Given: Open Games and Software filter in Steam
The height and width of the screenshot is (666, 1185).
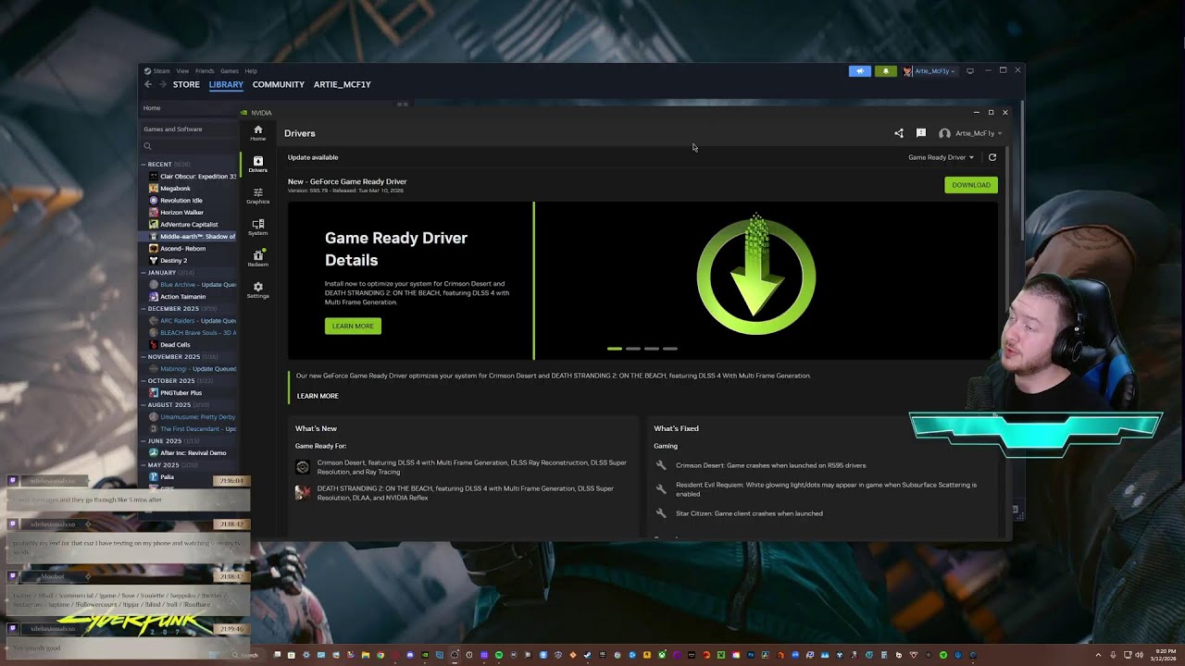Looking at the screenshot, I should 173,129.
